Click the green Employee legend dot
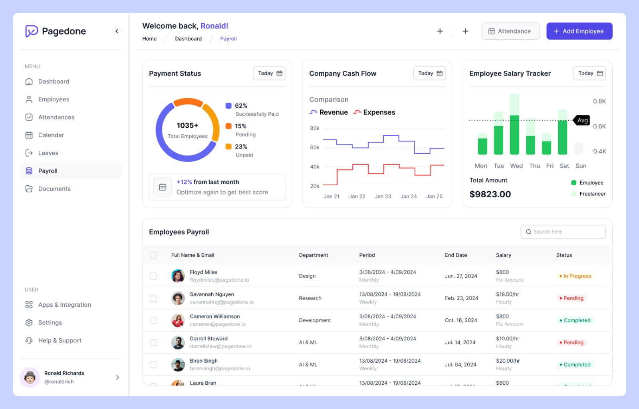Image resolution: width=639 pixels, height=409 pixels. 574,183
